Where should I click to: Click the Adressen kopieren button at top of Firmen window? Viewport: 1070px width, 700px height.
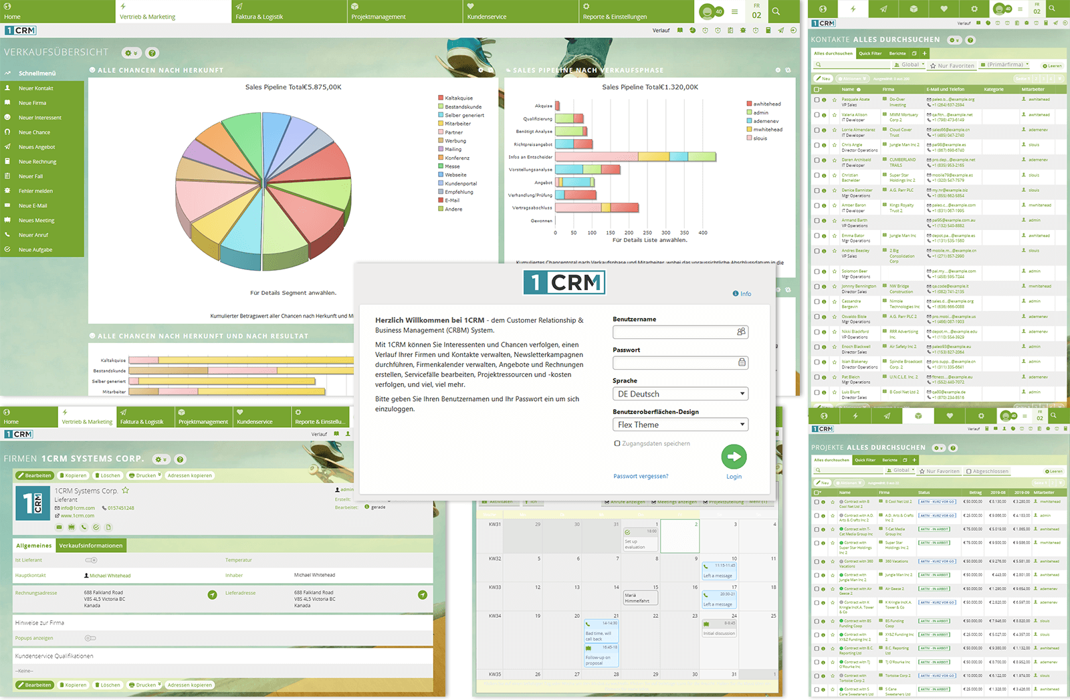coord(189,475)
